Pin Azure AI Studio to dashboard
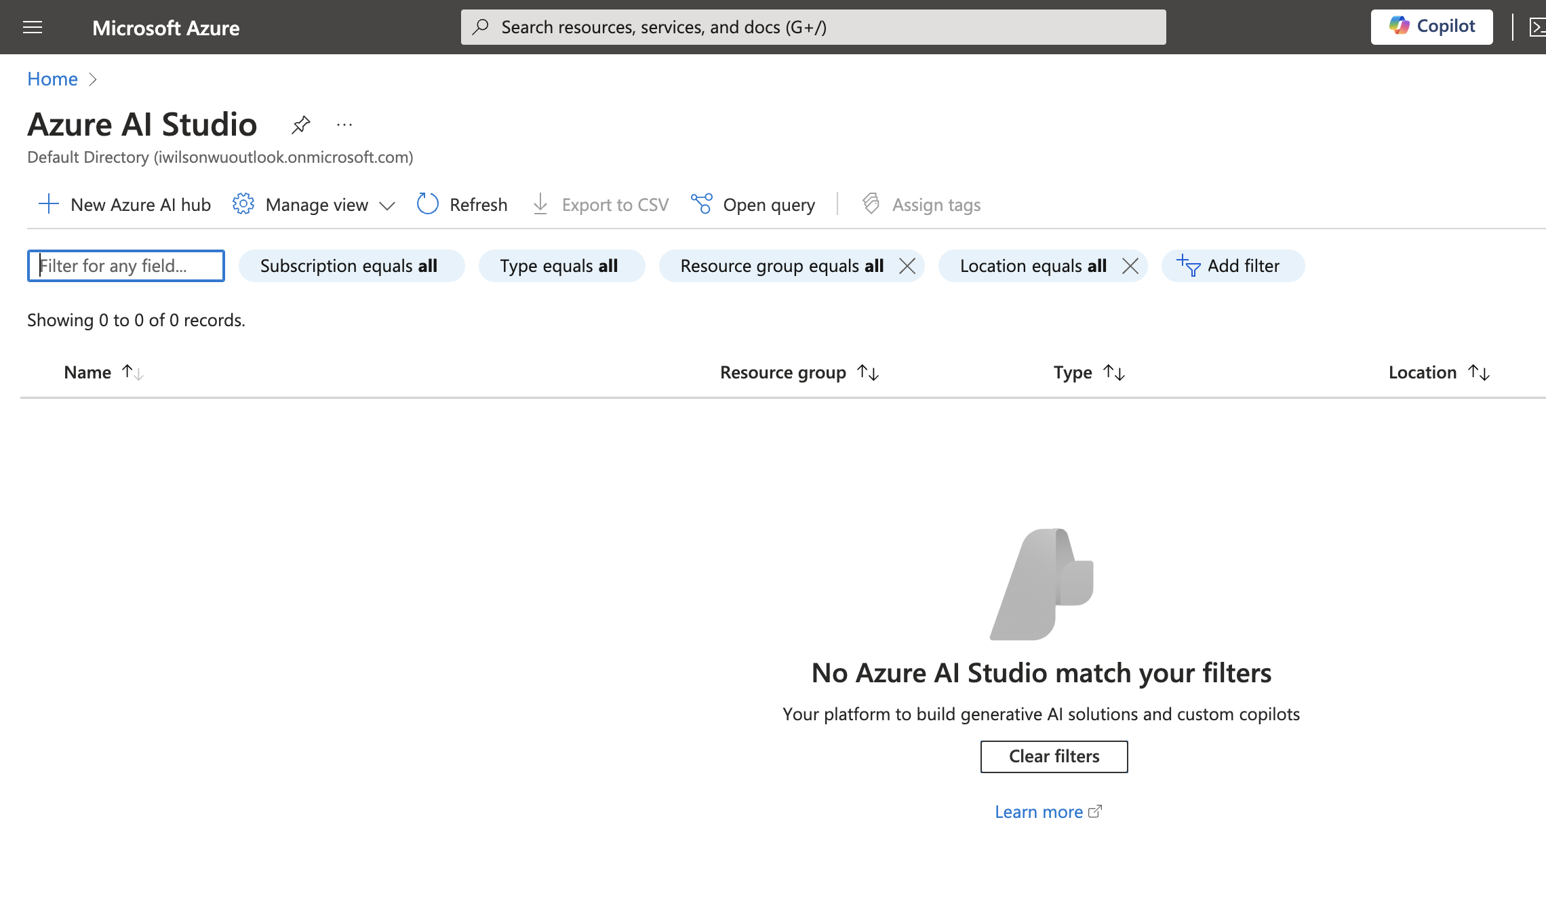 [301, 125]
